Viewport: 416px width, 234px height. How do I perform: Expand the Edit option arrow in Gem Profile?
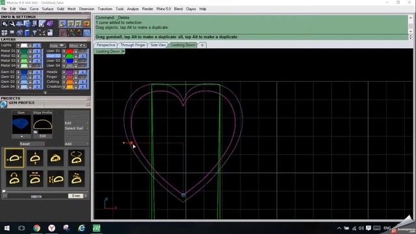87,123
